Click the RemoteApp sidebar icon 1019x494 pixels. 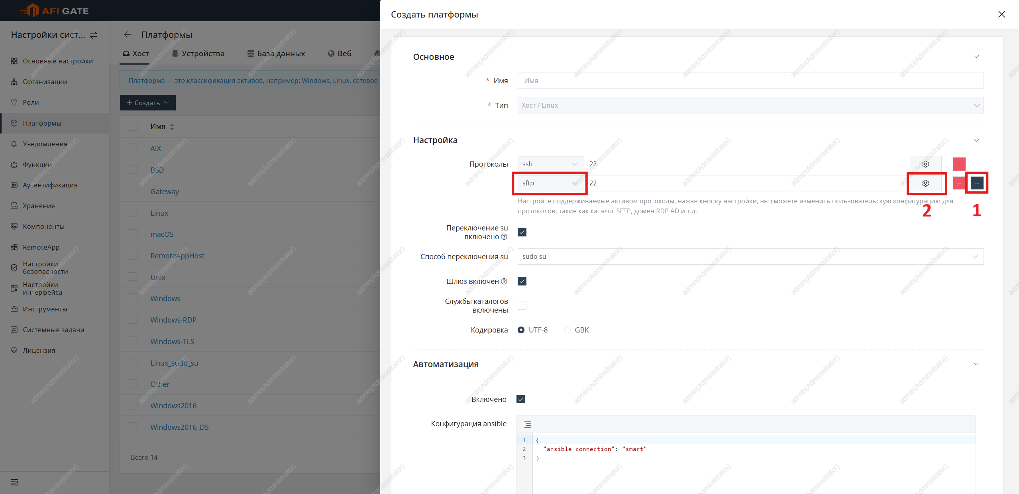pyautogui.click(x=14, y=247)
